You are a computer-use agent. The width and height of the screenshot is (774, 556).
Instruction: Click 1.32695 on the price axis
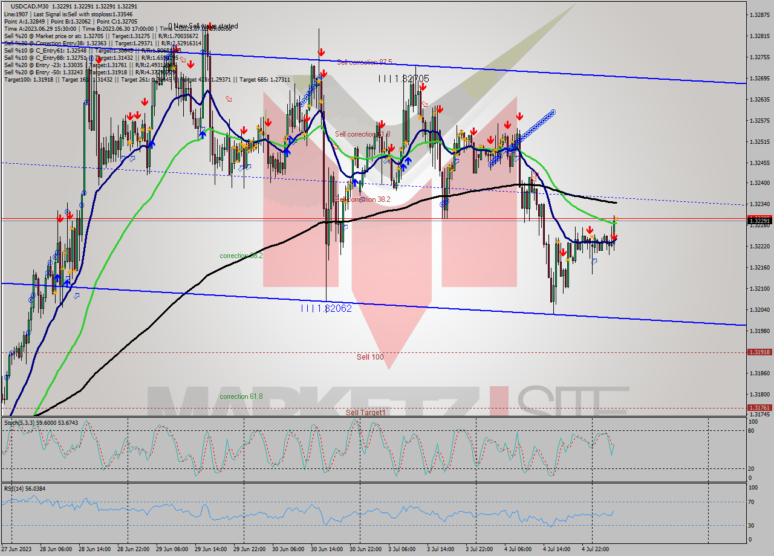pos(760,78)
